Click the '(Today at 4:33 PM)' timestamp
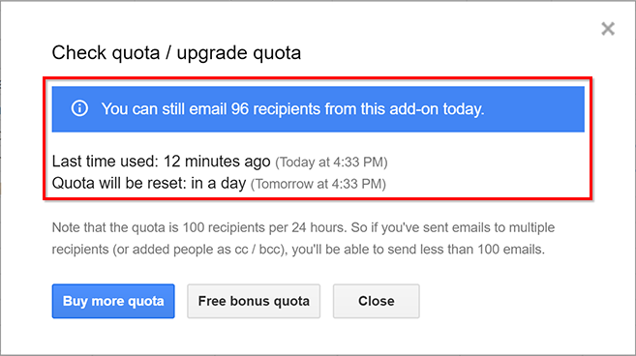The width and height of the screenshot is (636, 356). point(331,163)
